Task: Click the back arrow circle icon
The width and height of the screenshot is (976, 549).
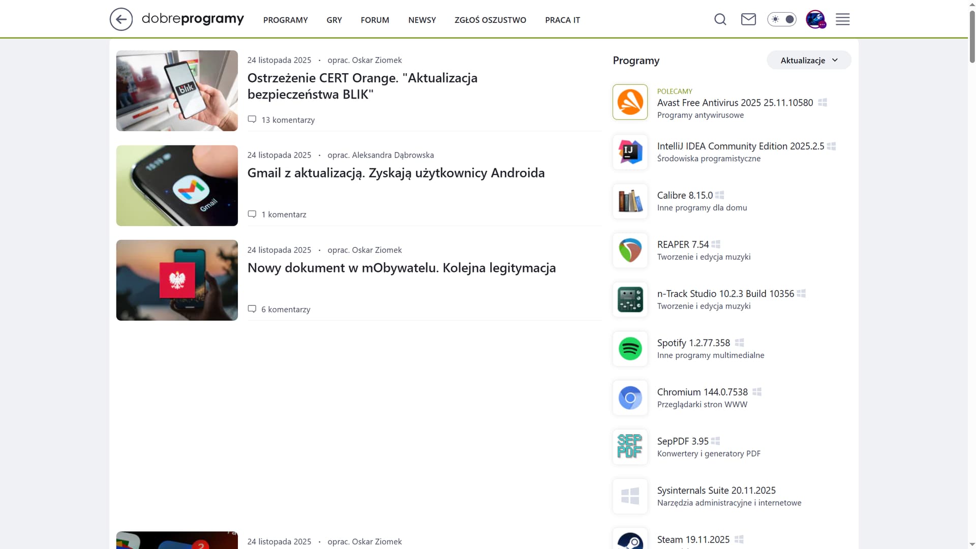Action: [x=121, y=19]
